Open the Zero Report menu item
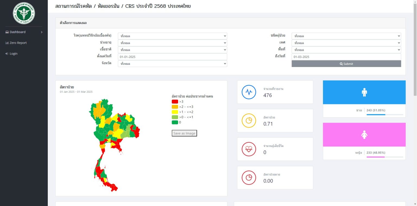Image resolution: width=417 pixels, height=206 pixels. click(18, 42)
